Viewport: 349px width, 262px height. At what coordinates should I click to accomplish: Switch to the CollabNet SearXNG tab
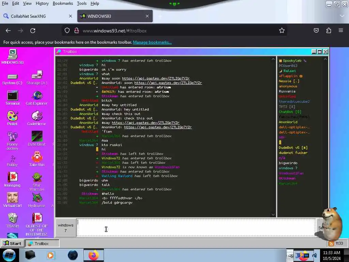[38, 16]
